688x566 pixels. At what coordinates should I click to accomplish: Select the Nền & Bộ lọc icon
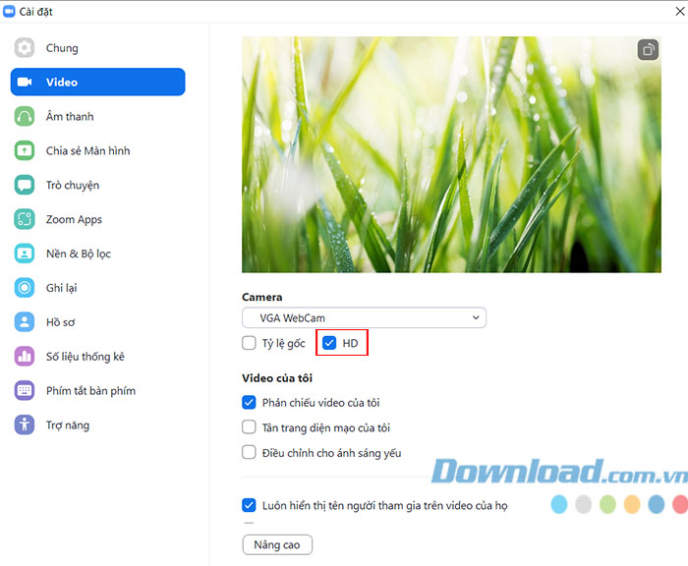tap(25, 254)
